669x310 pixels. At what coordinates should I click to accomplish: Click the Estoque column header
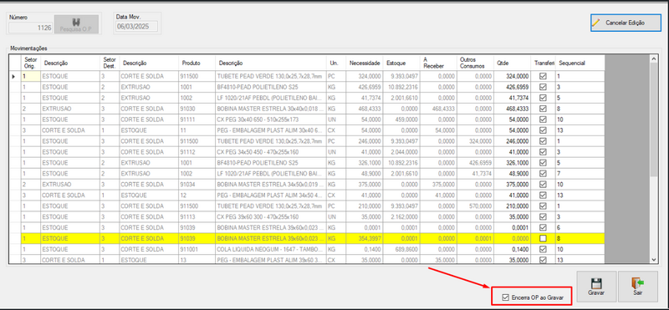[401, 63]
